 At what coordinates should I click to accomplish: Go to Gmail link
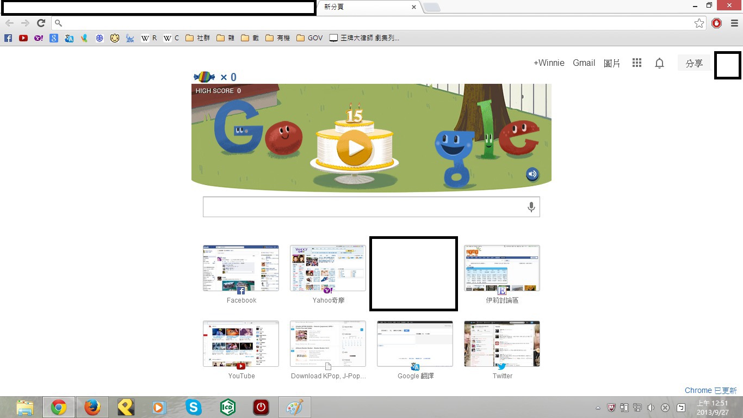pyautogui.click(x=584, y=63)
